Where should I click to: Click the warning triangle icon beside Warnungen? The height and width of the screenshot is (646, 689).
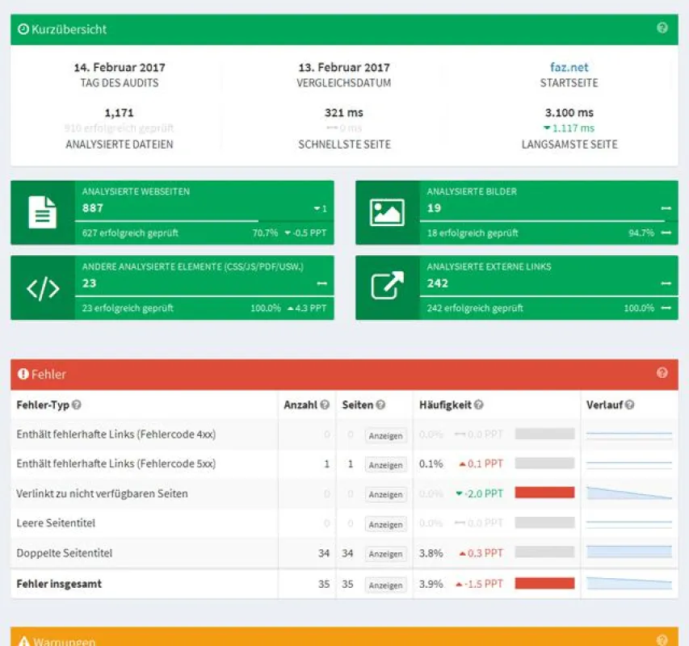[x=24, y=641]
